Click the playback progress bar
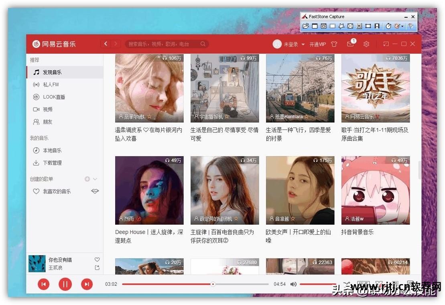The width and height of the screenshot is (445, 305). coord(195,284)
